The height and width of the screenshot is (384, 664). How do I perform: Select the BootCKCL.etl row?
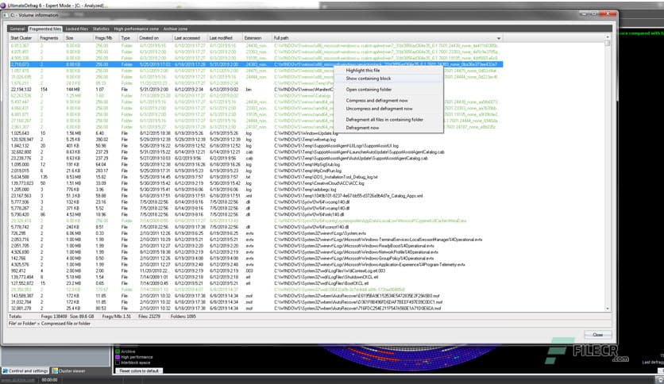pos(257,283)
